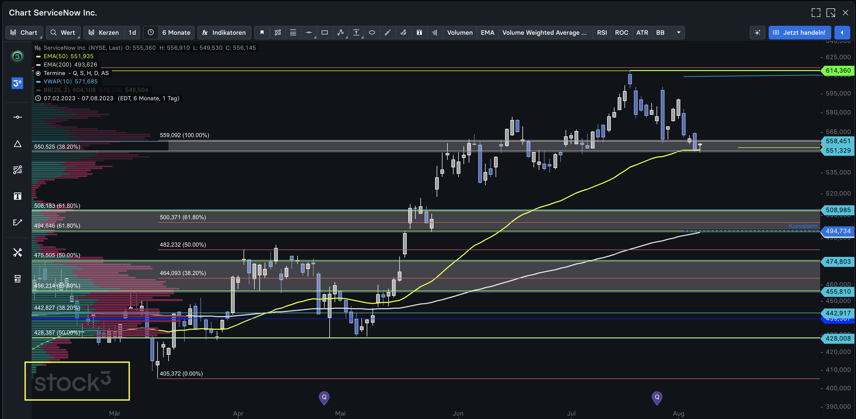This screenshot has height=419, width=856.
Task: Open the template layout icon in sidebar
Action: [x=17, y=279]
